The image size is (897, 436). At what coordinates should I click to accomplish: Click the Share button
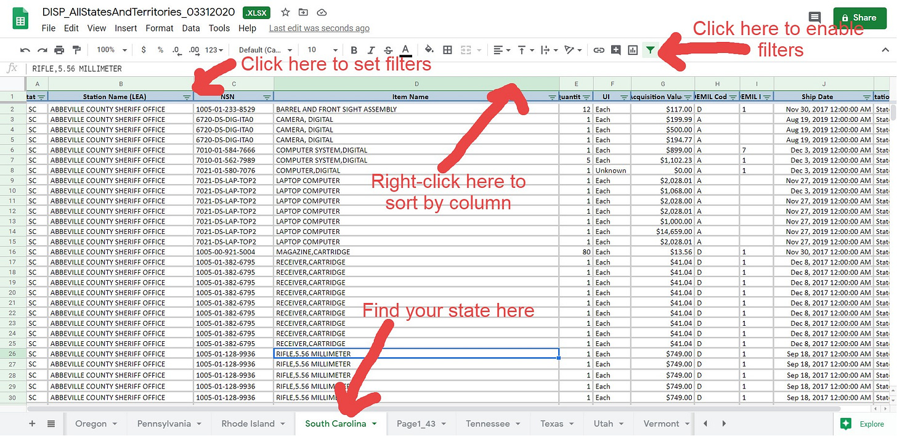(x=859, y=18)
